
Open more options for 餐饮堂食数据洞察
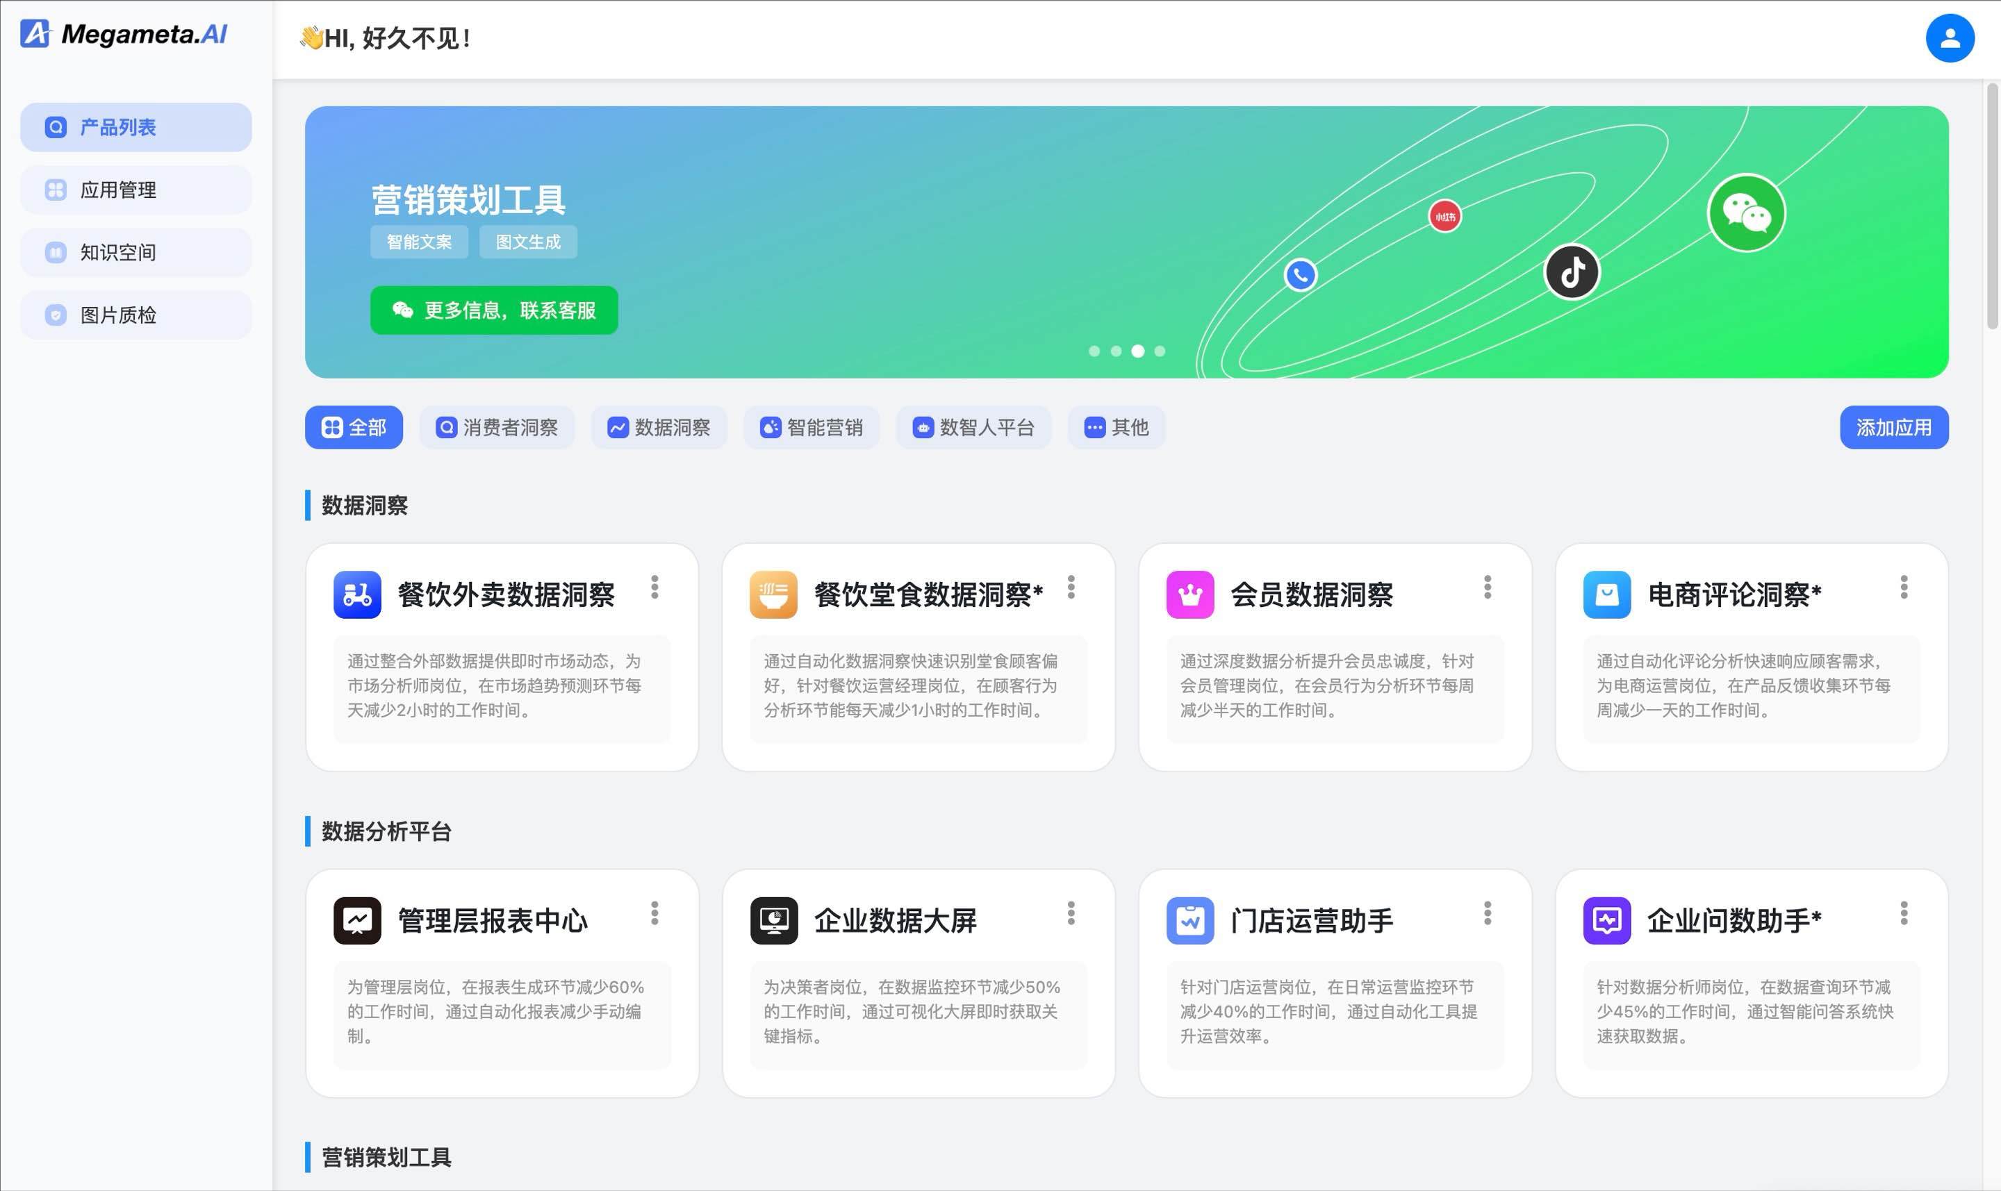click(1071, 588)
